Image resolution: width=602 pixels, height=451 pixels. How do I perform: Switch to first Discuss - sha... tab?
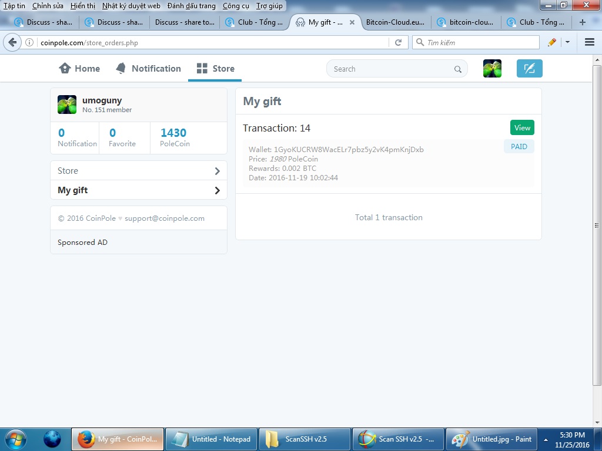click(44, 22)
